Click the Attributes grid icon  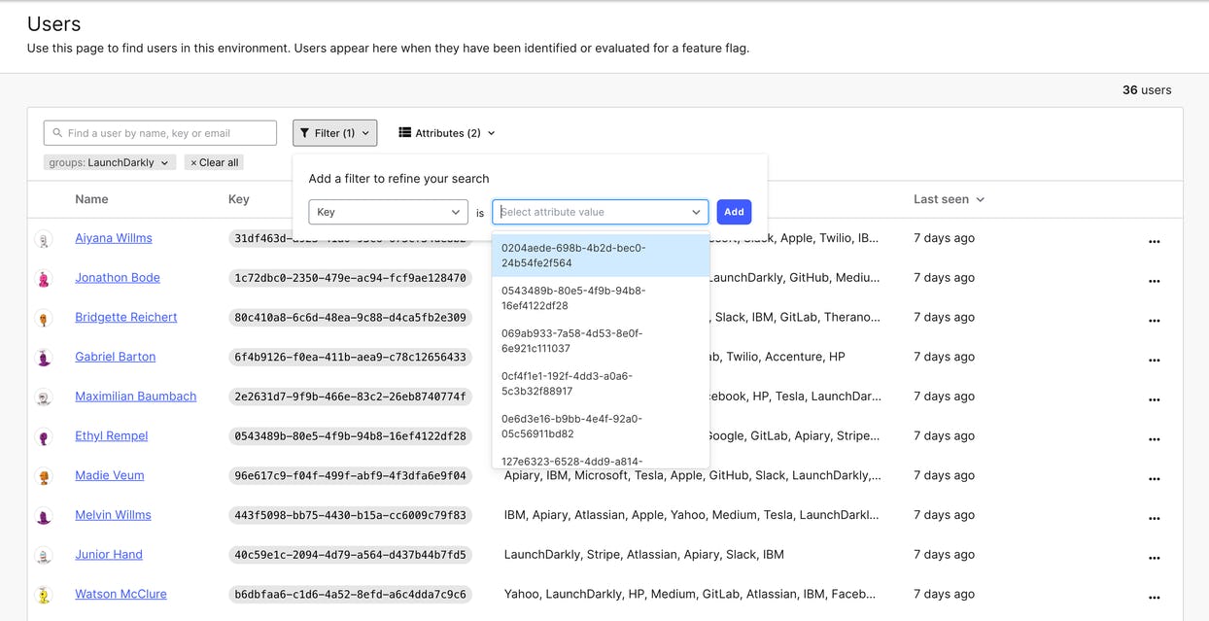[x=402, y=132]
